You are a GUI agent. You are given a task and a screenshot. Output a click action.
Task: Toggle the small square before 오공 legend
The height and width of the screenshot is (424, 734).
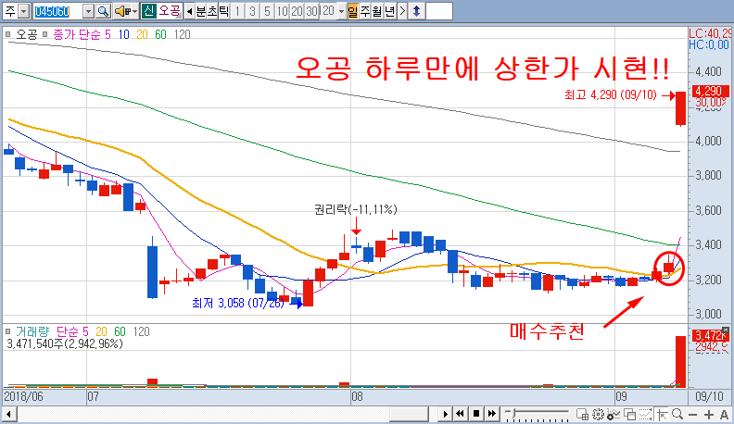coord(8,34)
